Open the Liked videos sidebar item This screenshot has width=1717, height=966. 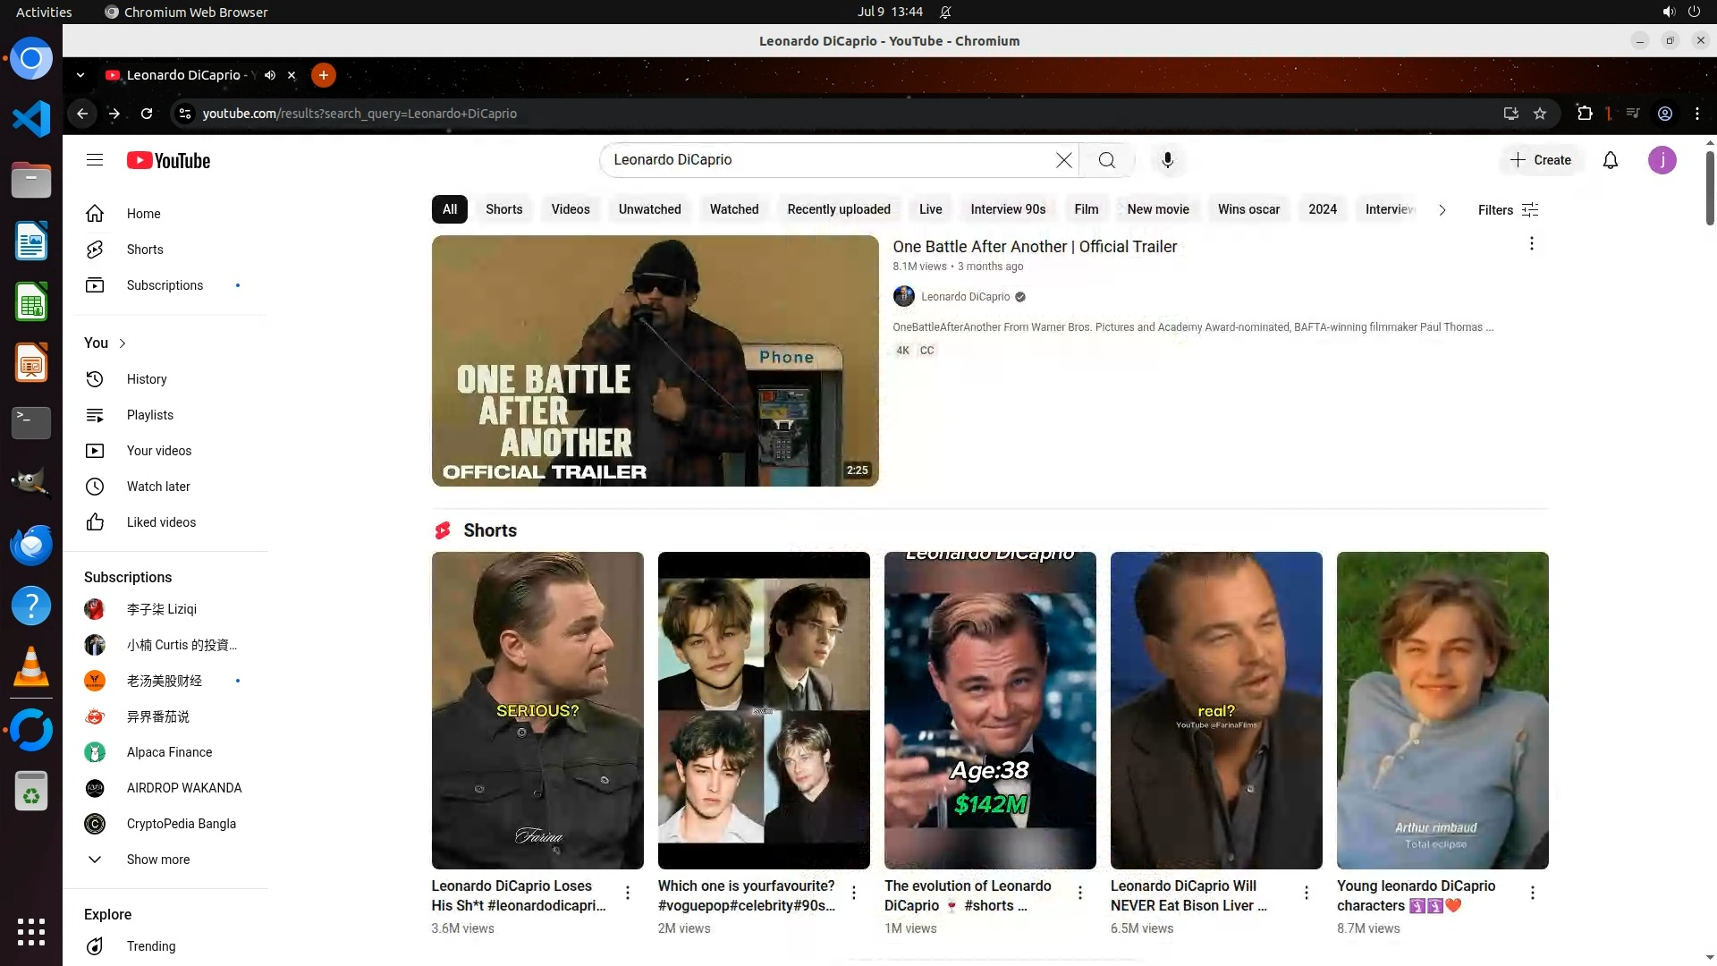coord(161,522)
